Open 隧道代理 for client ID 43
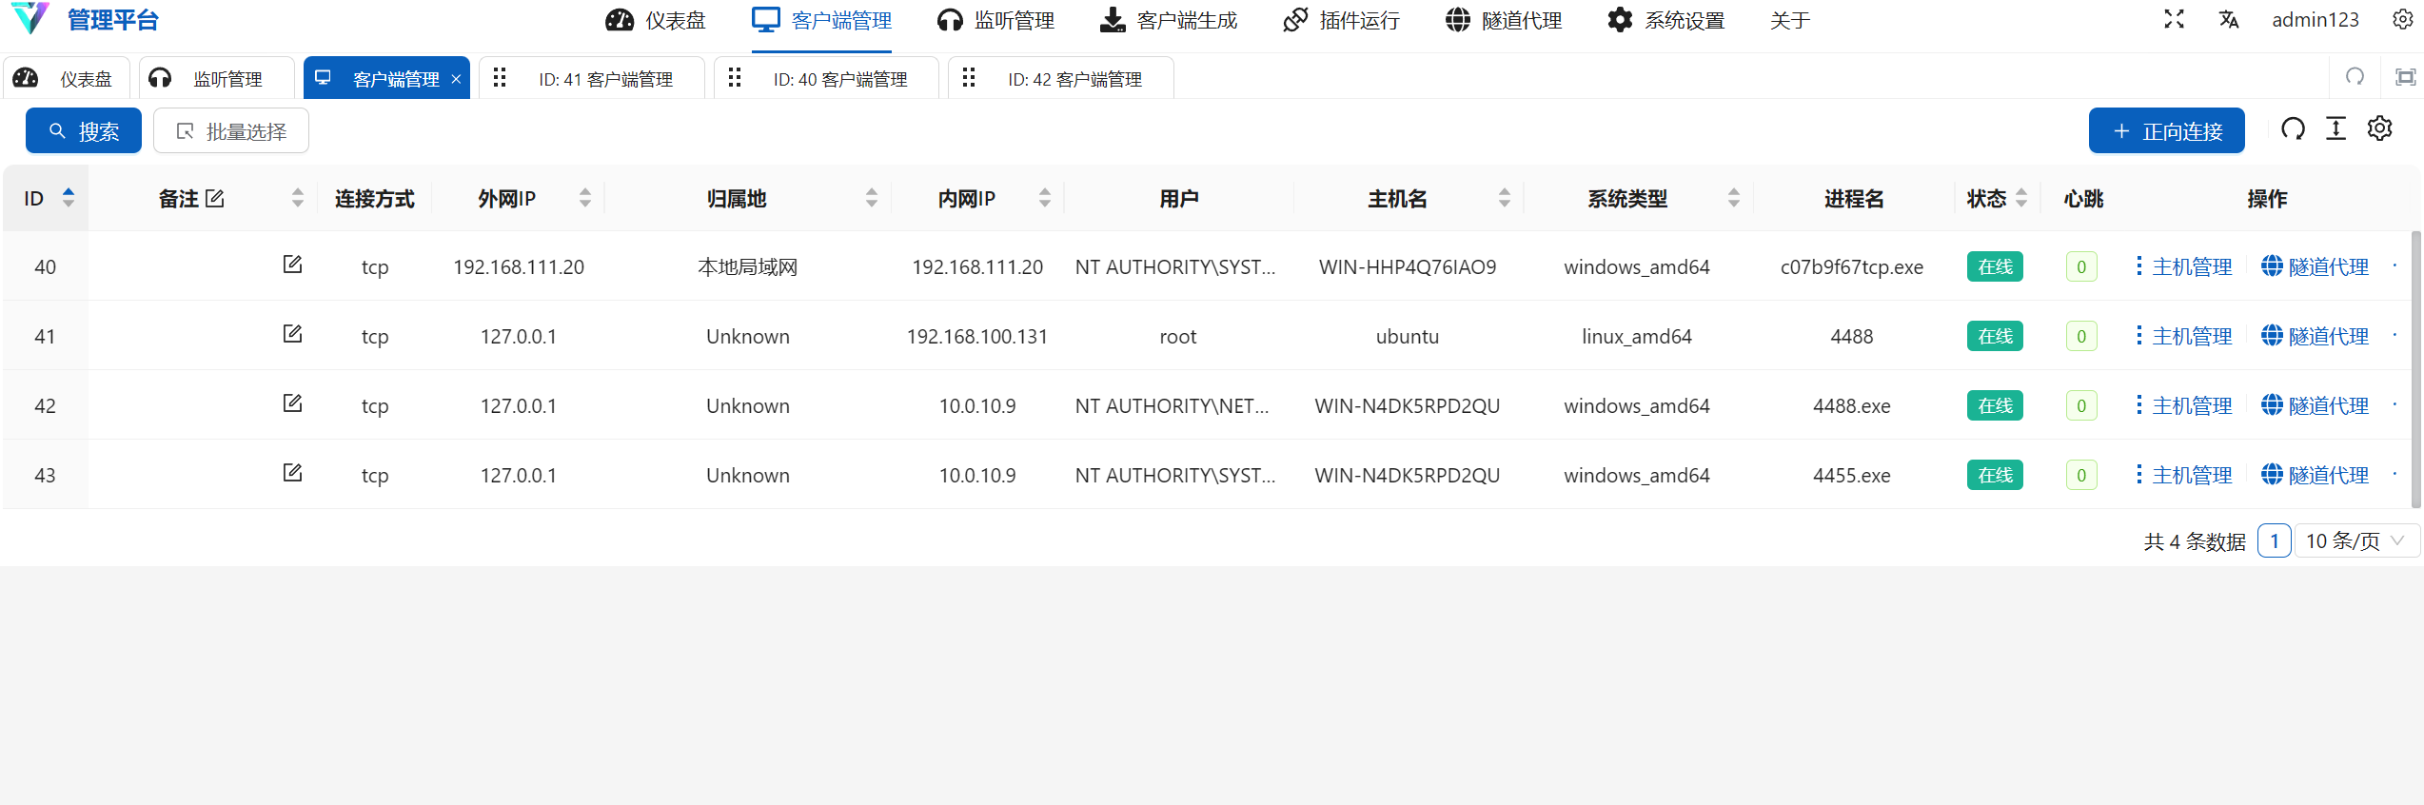 coord(2315,475)
